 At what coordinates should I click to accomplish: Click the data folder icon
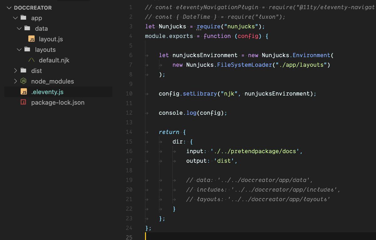[x=28, y=29]
